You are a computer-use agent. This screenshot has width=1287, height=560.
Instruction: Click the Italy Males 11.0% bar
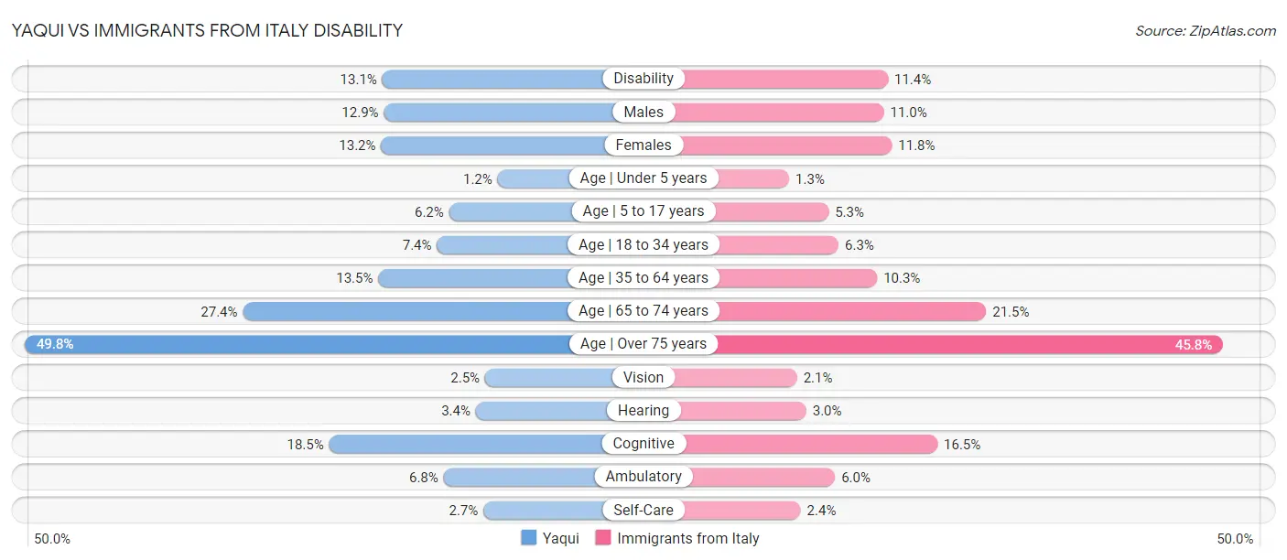(x=783, y=112)
